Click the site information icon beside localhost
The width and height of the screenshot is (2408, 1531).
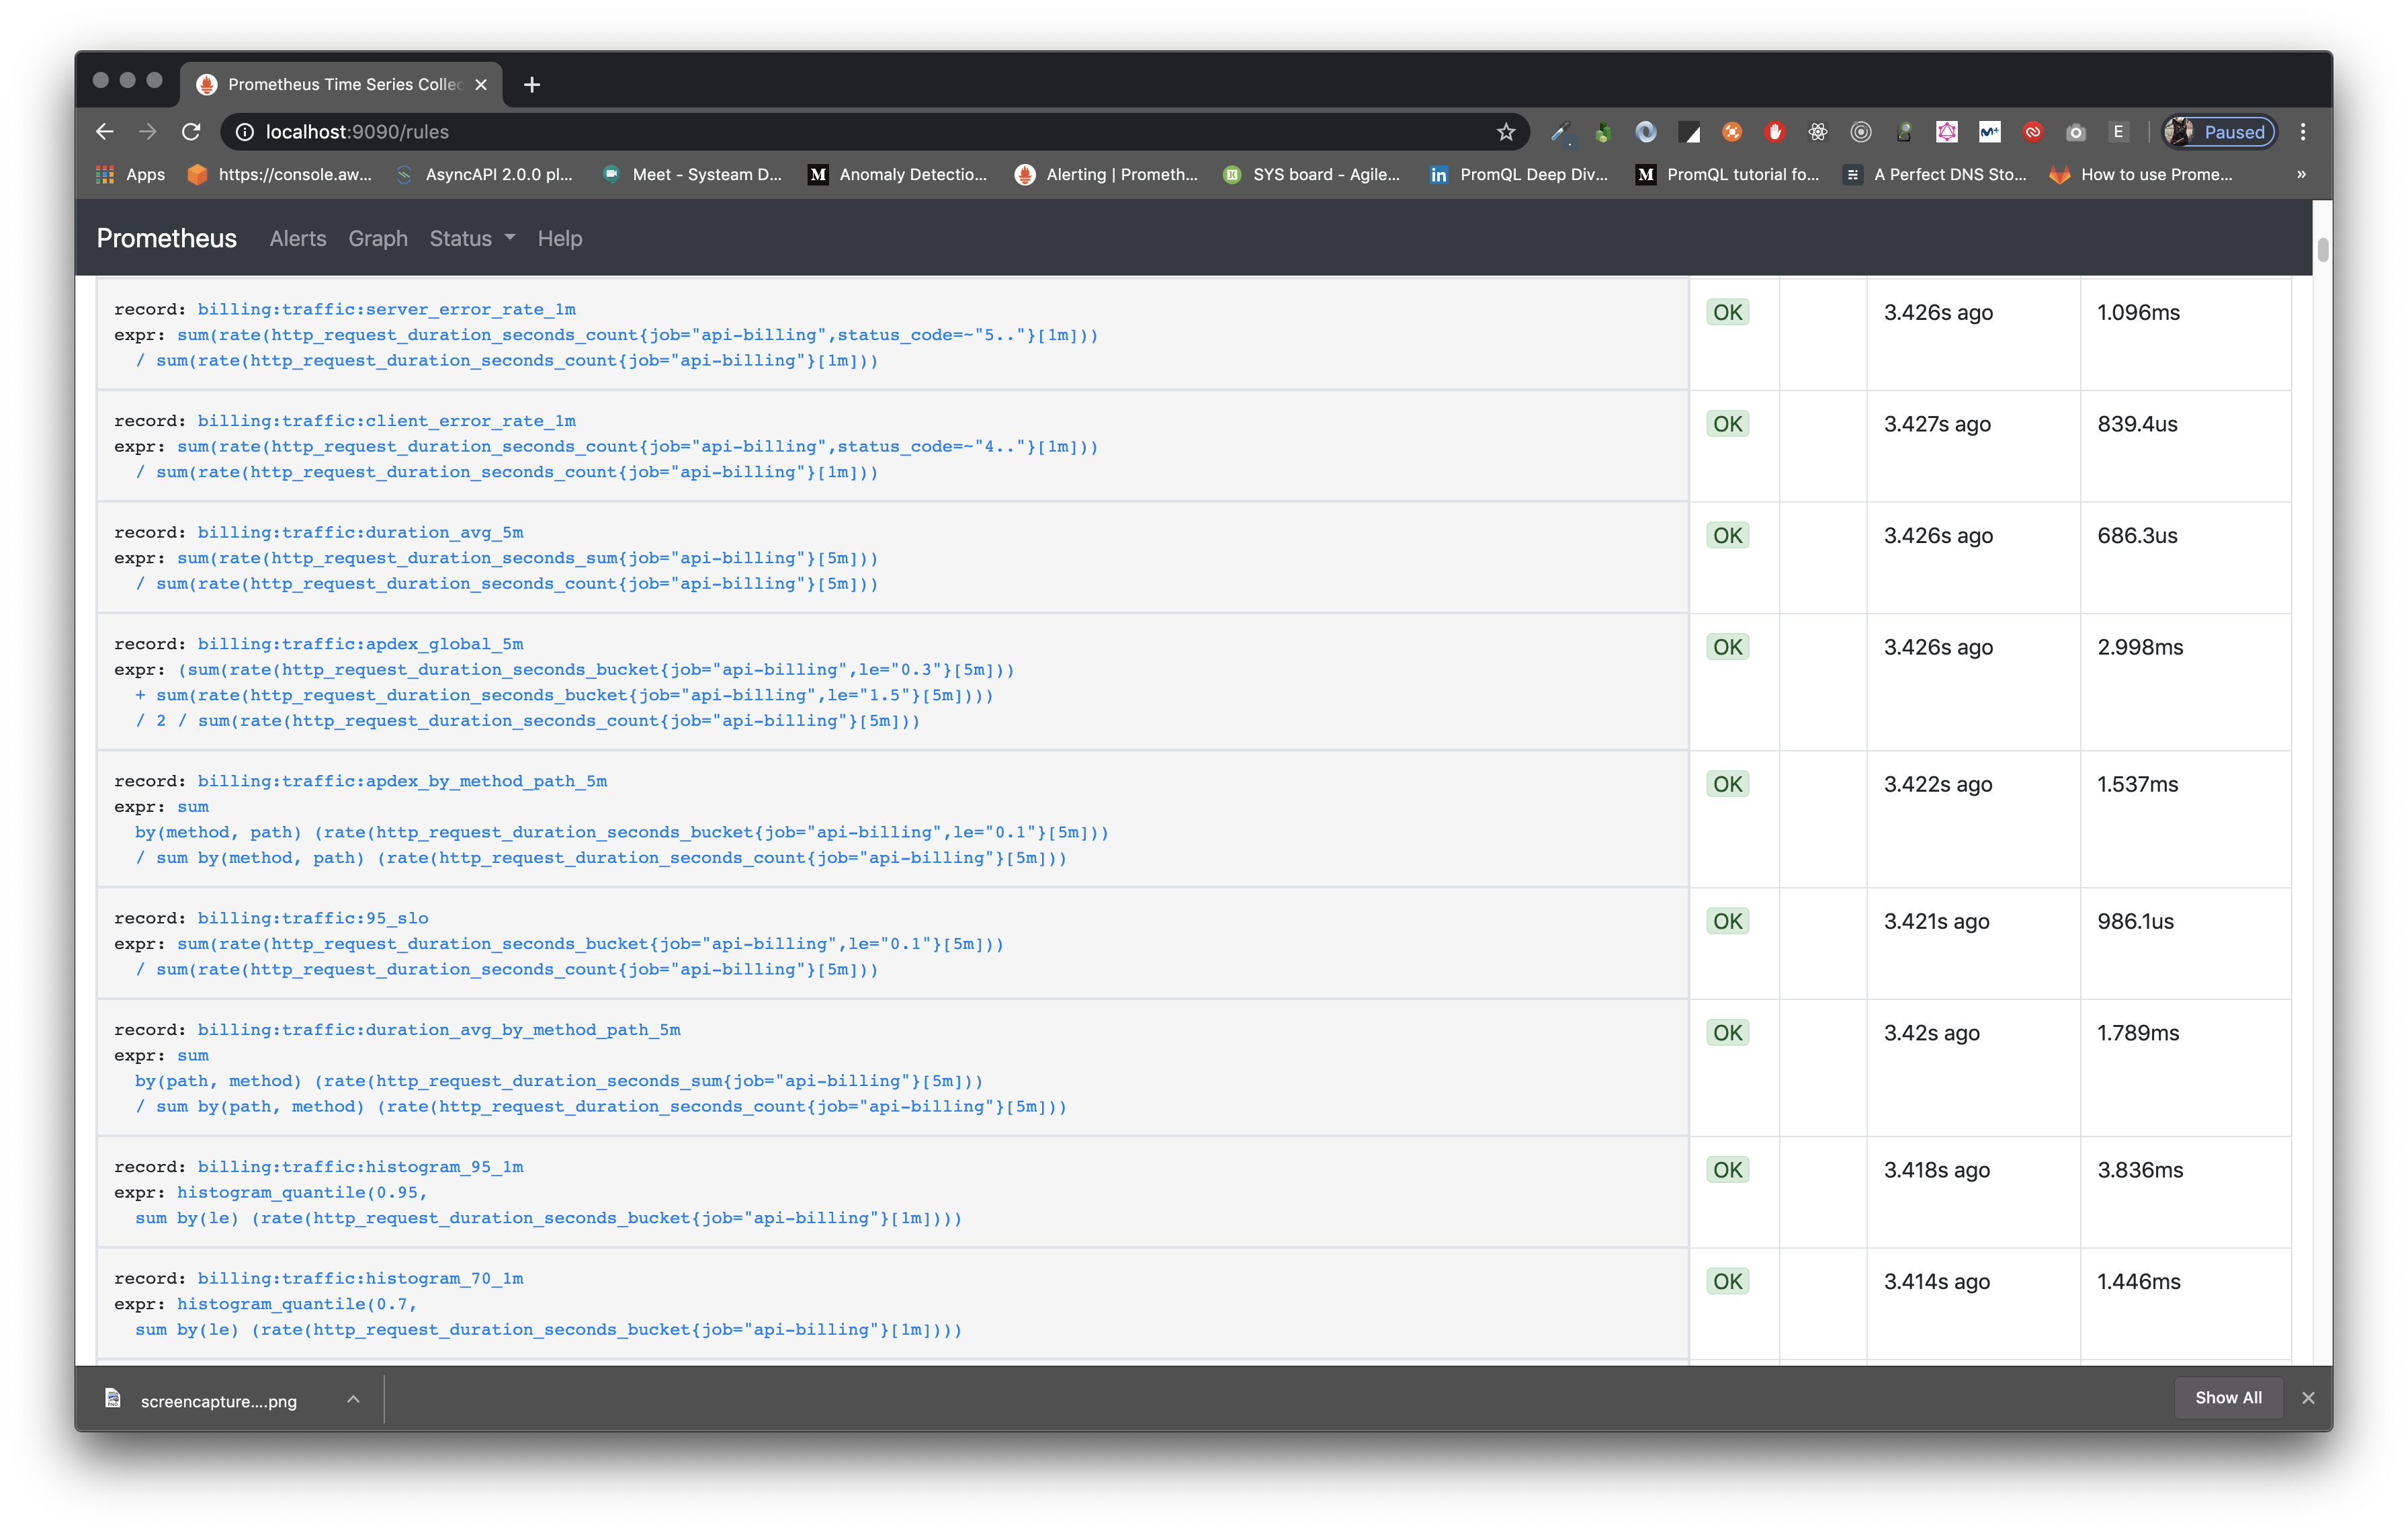pos(245,132)
